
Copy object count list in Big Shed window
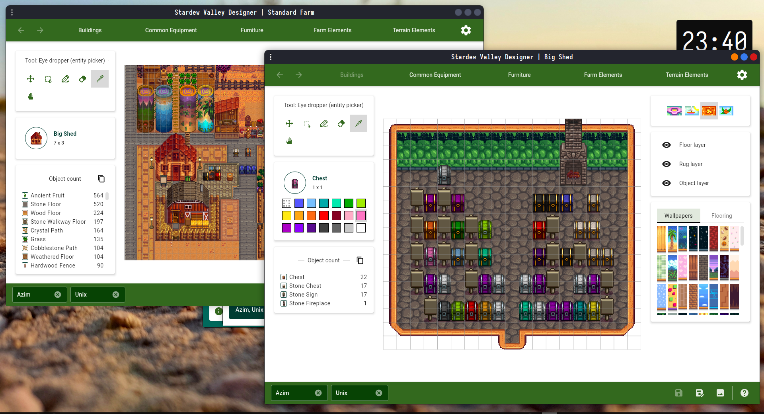coord(360,260)
